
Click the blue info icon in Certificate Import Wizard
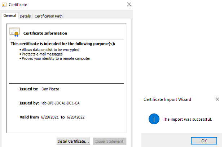coord(154,119)
